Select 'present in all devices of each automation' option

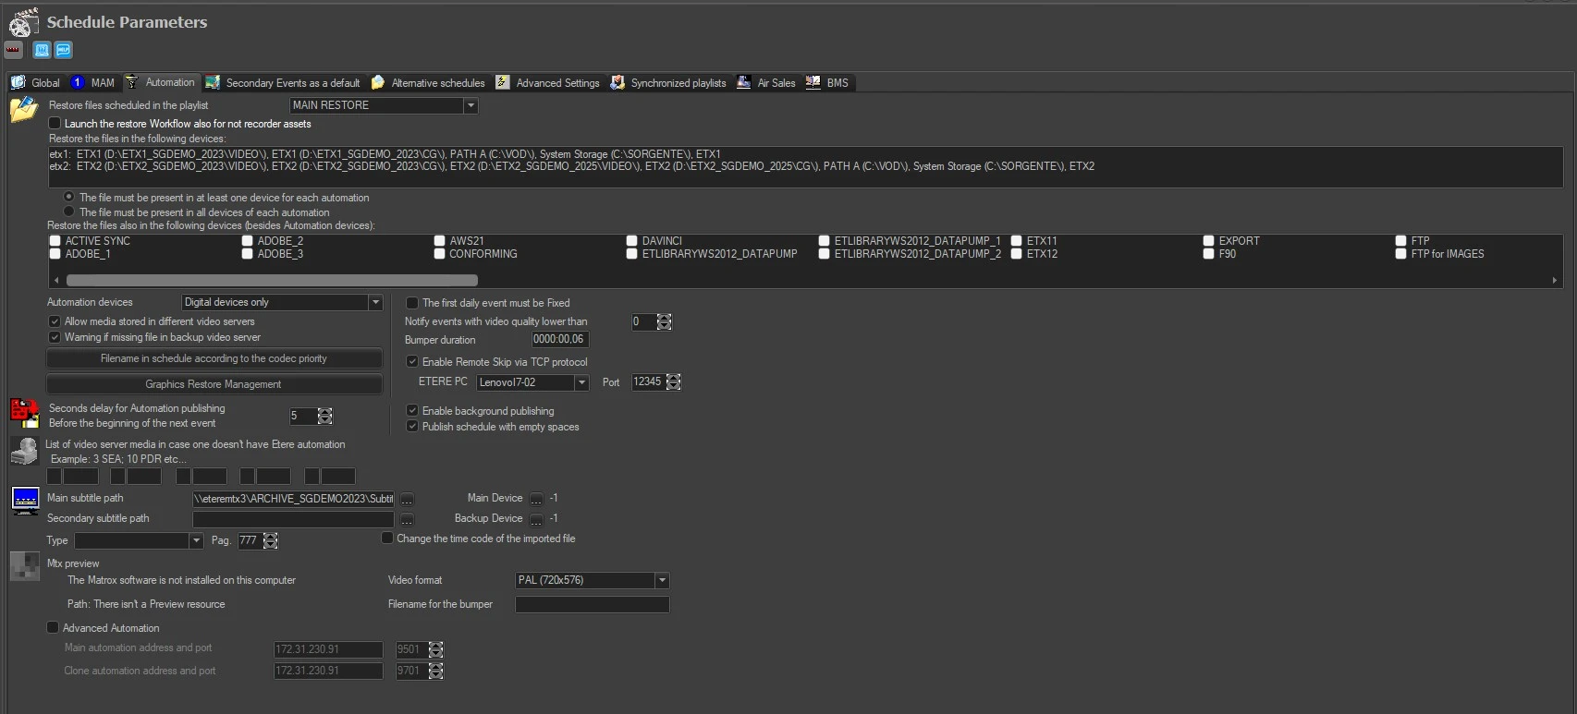69,212
